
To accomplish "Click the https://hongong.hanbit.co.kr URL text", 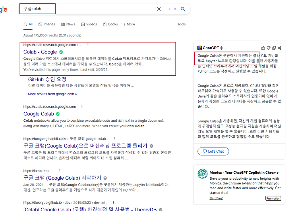I will coord(45,139).
